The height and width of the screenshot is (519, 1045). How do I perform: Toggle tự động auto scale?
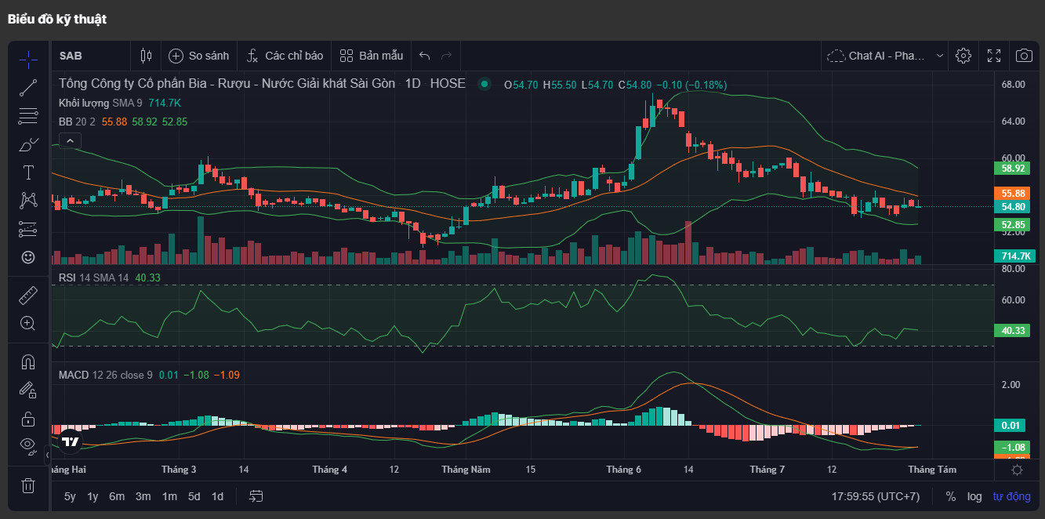[x=1011, y=496]
